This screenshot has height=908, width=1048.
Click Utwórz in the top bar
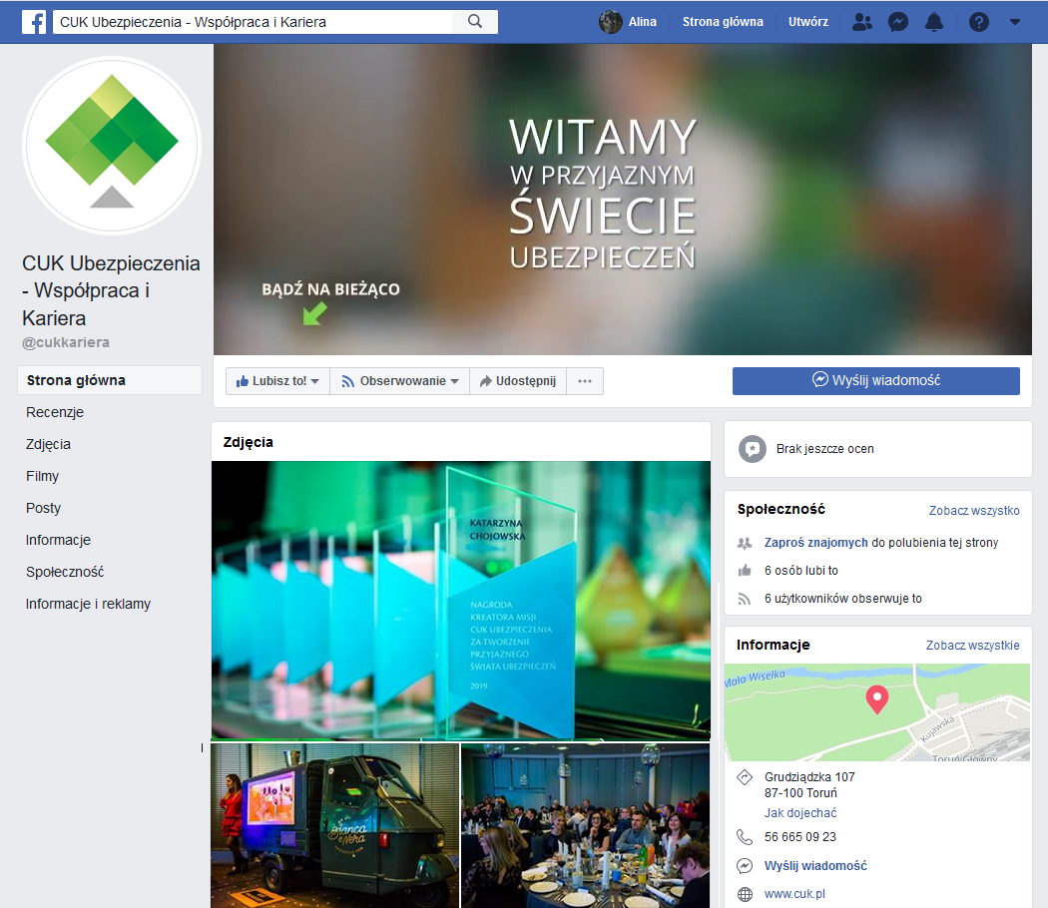point(808,22)
